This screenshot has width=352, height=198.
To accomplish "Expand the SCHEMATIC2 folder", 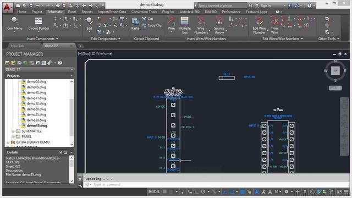I will coord(13,131).
